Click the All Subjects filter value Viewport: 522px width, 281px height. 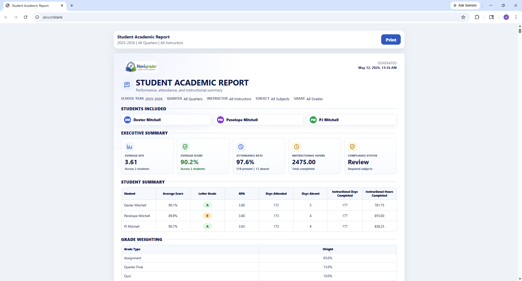tap(280, 99)
